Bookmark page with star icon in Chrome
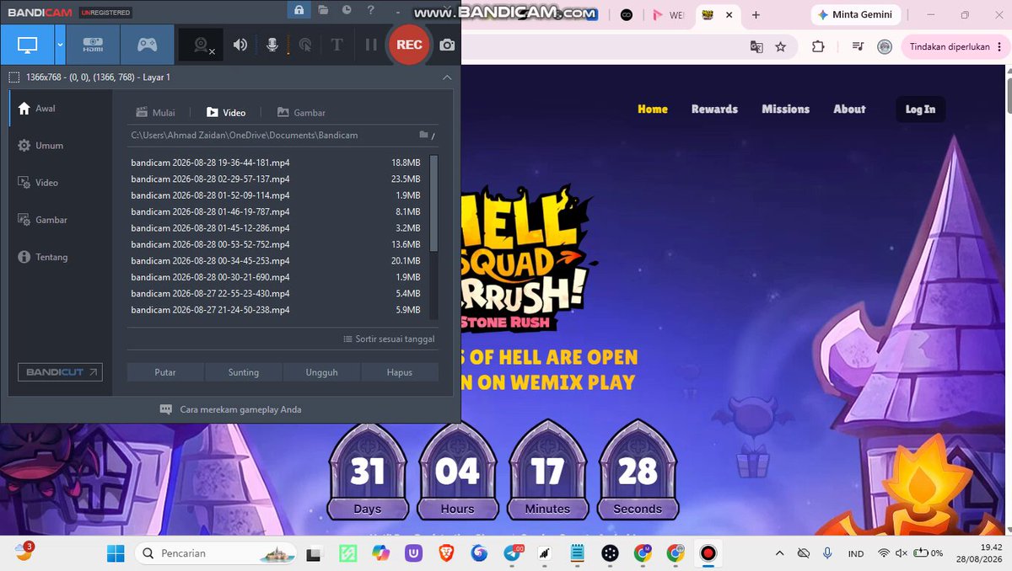1012x571 pixels. (780, 47)
